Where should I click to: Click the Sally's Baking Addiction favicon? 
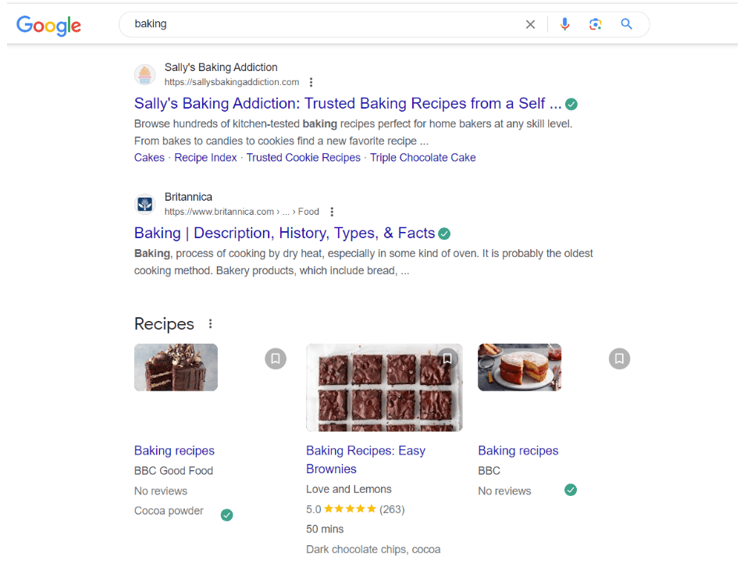(144, 74)
